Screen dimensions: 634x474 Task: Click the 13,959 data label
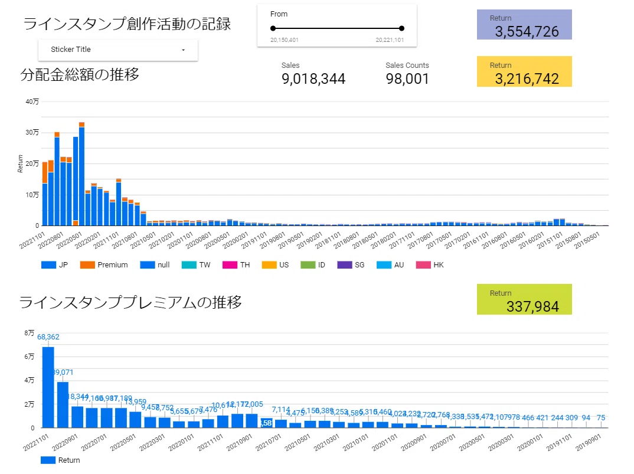135,401
